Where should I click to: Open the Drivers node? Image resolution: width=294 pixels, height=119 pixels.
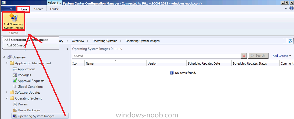[23, 104]
